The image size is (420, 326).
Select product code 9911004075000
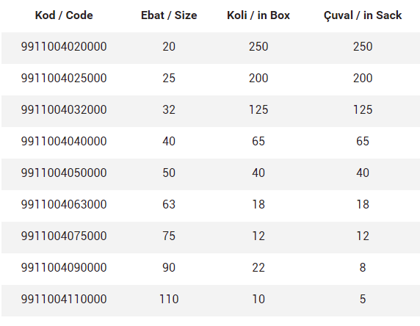coord(64,236)
